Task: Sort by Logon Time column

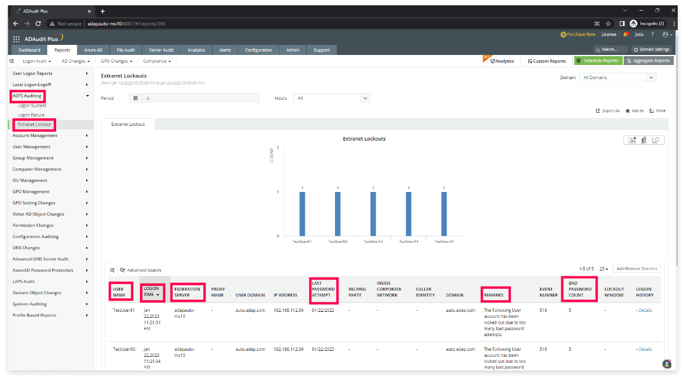Action: click(151, 292)
